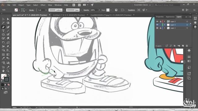Switch to the Properties panel tab
This screenshot has height=111, width=198.
click(160, 17)
